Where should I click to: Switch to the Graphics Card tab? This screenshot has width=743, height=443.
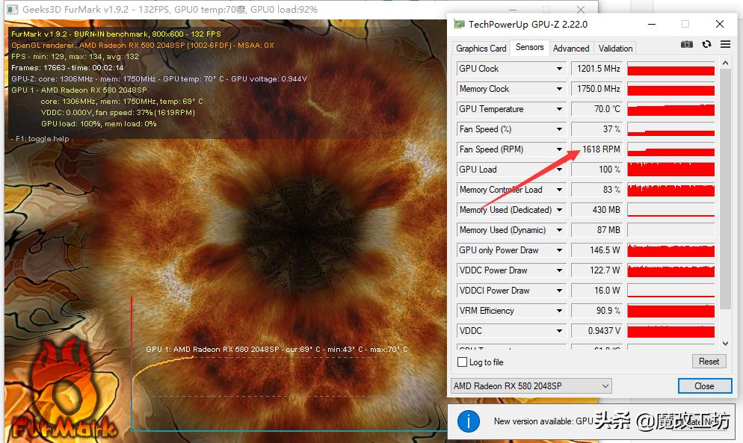[481, 48]
